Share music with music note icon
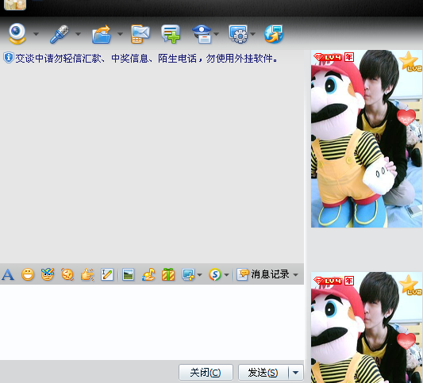Image resolution: width=423 pixels, height=383 pixels. click(x=148, y=274)
